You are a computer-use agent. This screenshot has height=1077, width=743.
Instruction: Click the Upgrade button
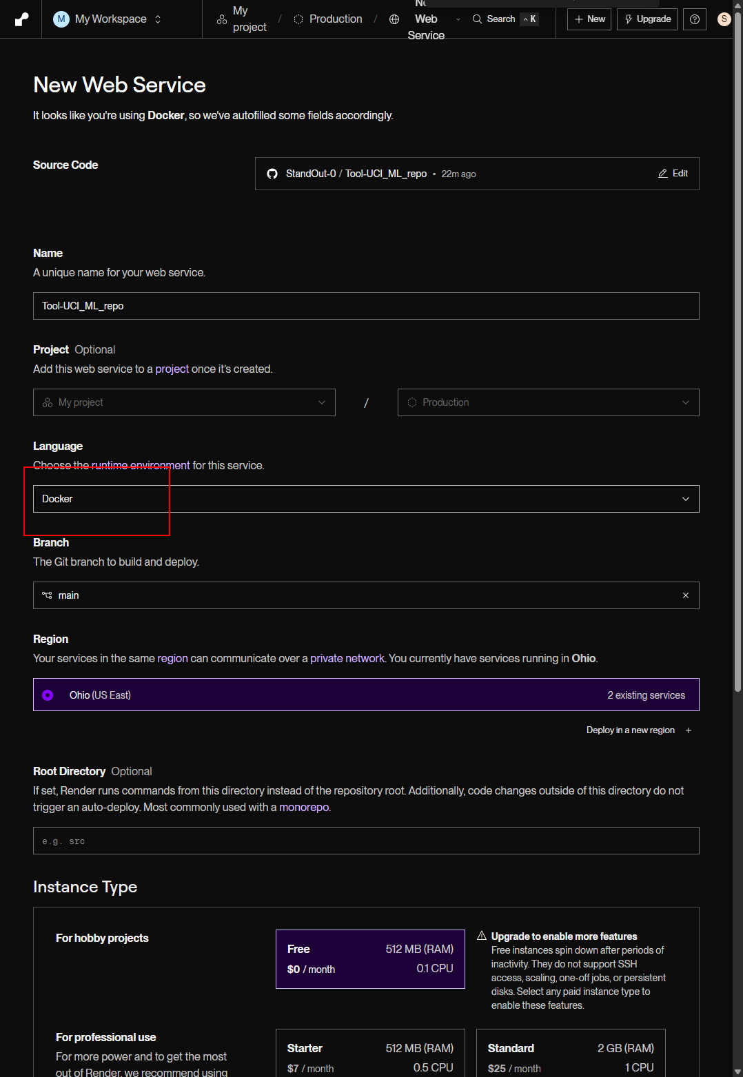pyautogui.click(x=647, y=19)
